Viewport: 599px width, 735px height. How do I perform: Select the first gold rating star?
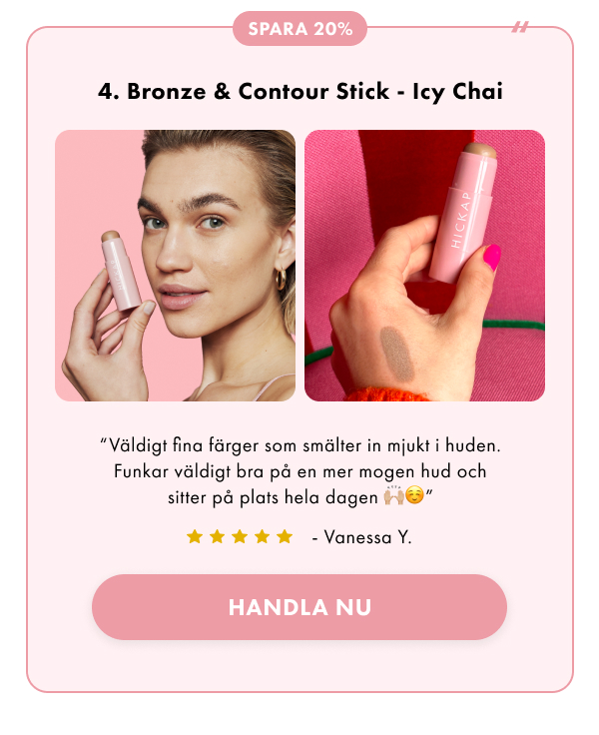(195, 536)
